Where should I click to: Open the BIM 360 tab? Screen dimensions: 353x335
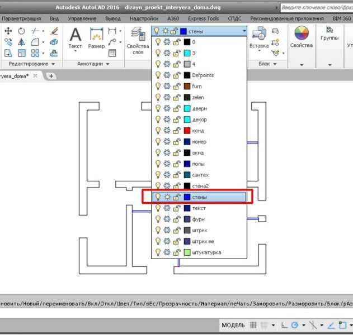342,18
